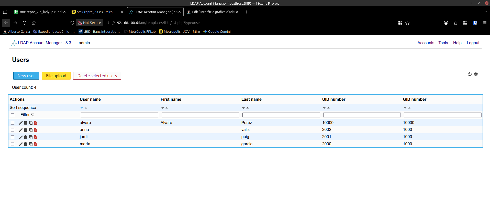Click the First name filter input field
This screenshot has width=490, height=220.
200,115
